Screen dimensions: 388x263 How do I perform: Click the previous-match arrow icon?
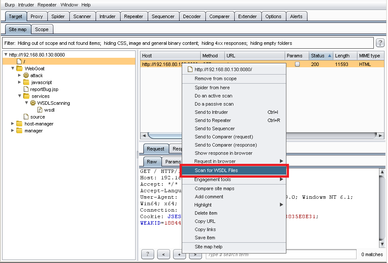(164, 254)
